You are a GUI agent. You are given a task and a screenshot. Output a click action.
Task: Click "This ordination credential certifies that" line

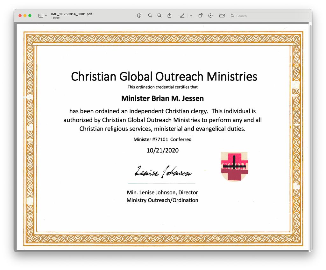pyautogui.click(x=163, y=87)
